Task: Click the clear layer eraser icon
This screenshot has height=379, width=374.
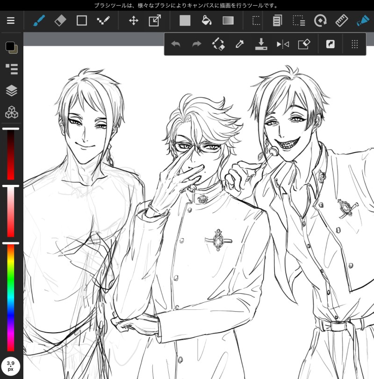Action: (304, 44)
